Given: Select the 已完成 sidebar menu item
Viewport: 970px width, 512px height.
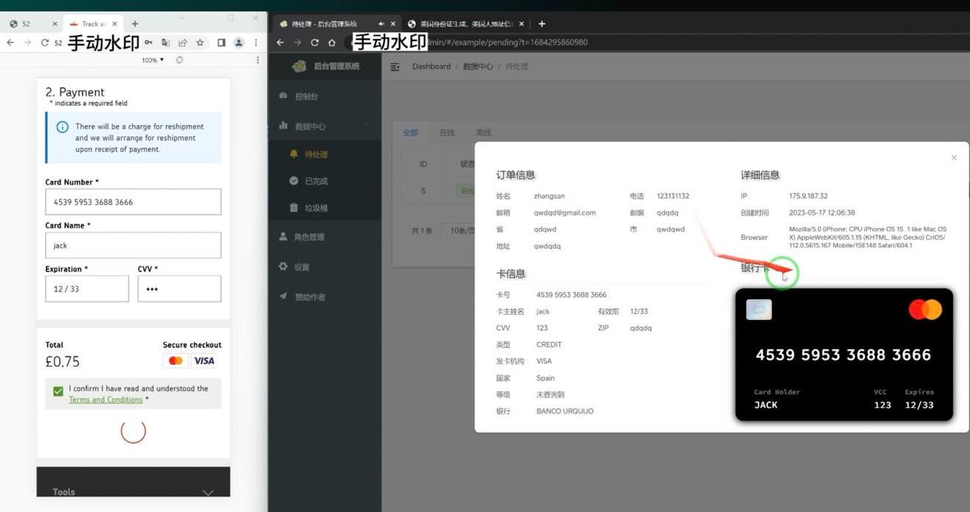Looking at the screenshot, I should [x=316, y=180].
